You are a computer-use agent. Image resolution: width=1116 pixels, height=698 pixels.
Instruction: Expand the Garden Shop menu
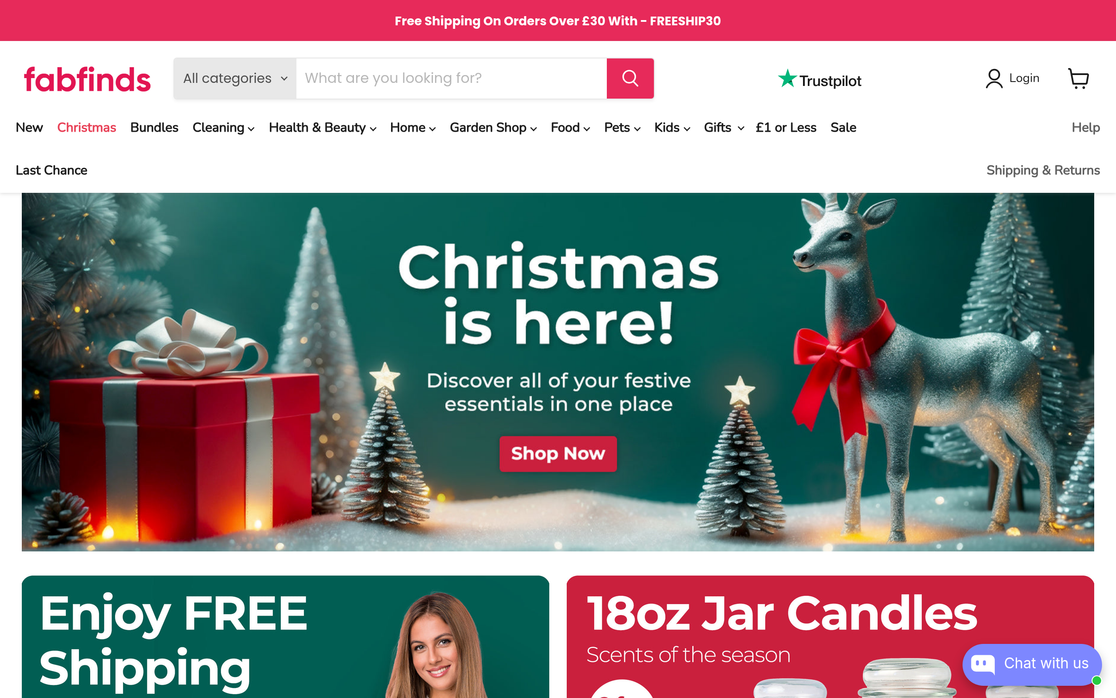[493, 127]
